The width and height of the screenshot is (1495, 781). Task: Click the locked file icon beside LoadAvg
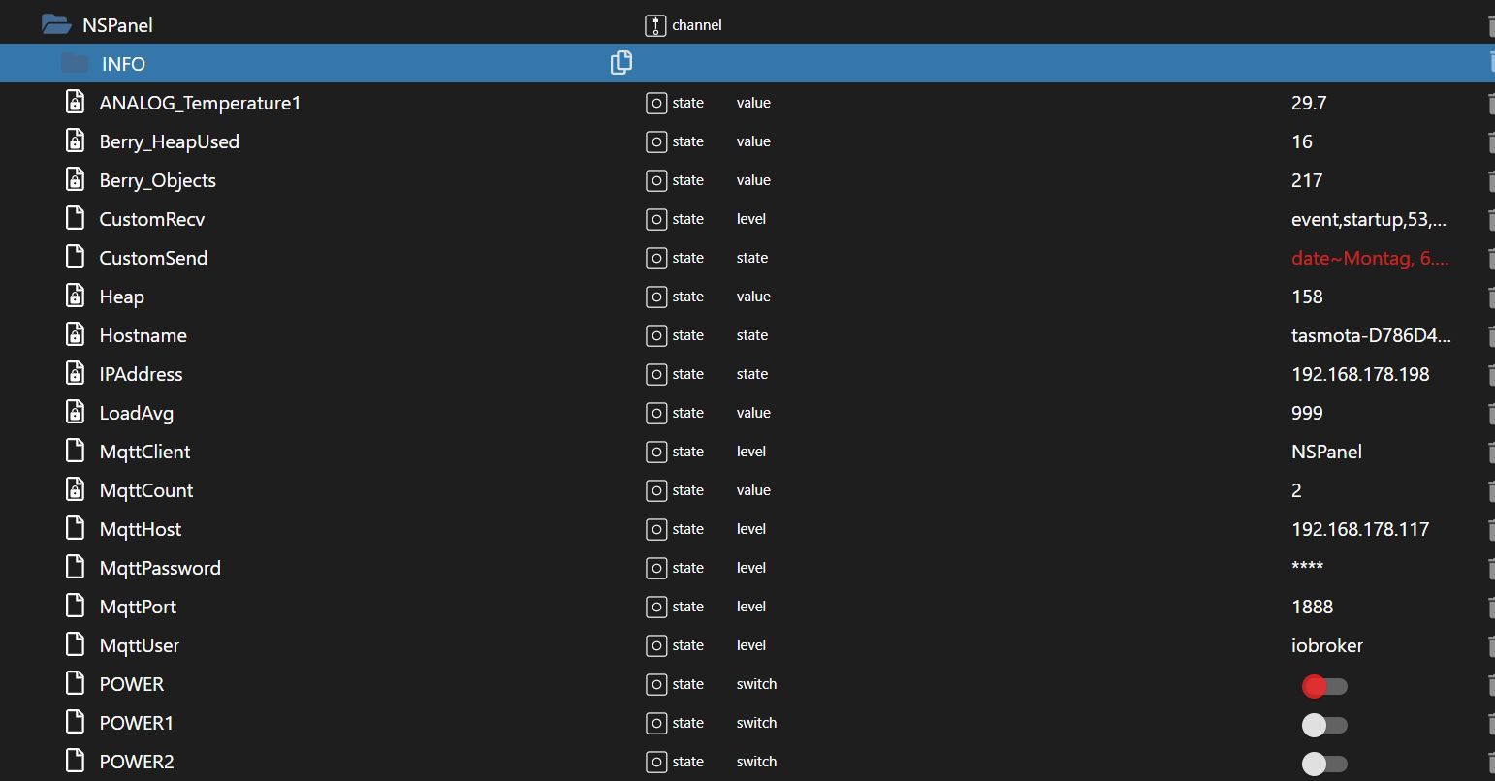pos(75,412)
